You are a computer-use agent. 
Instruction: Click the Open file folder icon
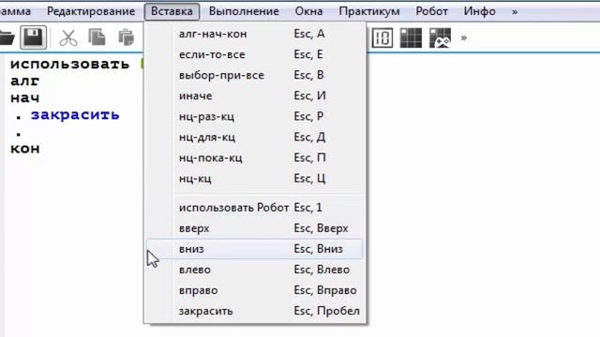[7, 37]
